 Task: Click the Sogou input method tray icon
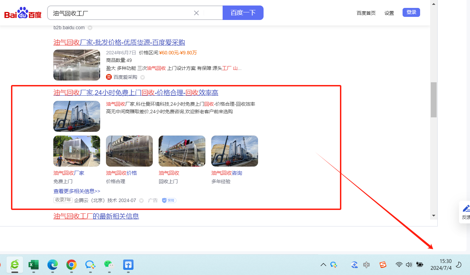tap(383, 265)
